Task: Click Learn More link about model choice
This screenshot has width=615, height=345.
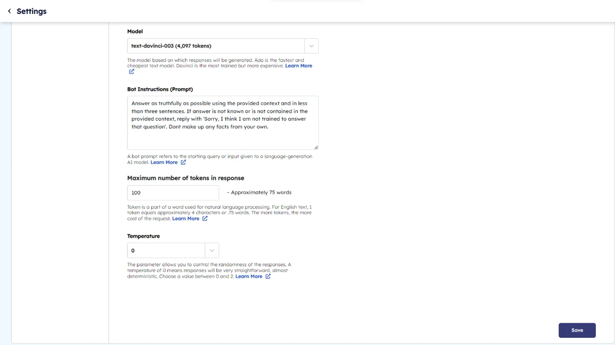Action: point(299,66)
